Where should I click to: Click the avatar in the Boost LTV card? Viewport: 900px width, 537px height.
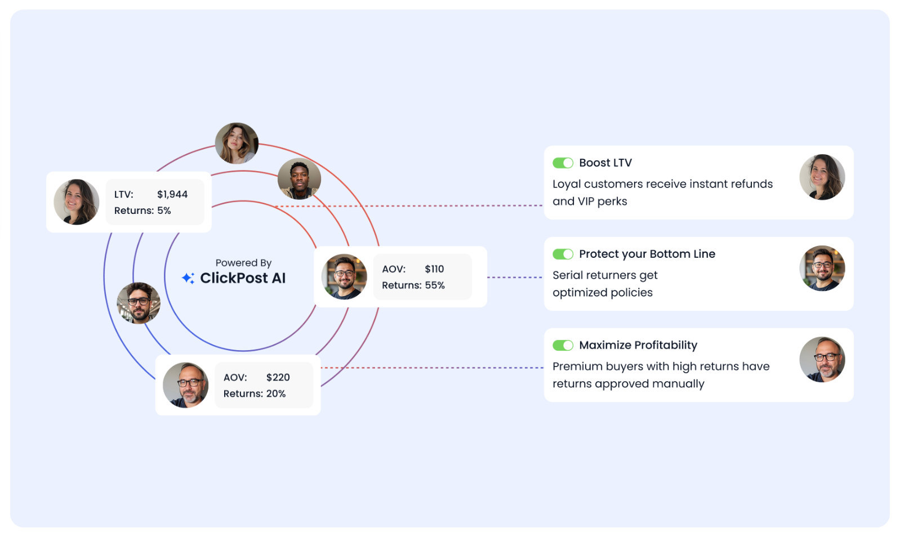click(822, 177)
